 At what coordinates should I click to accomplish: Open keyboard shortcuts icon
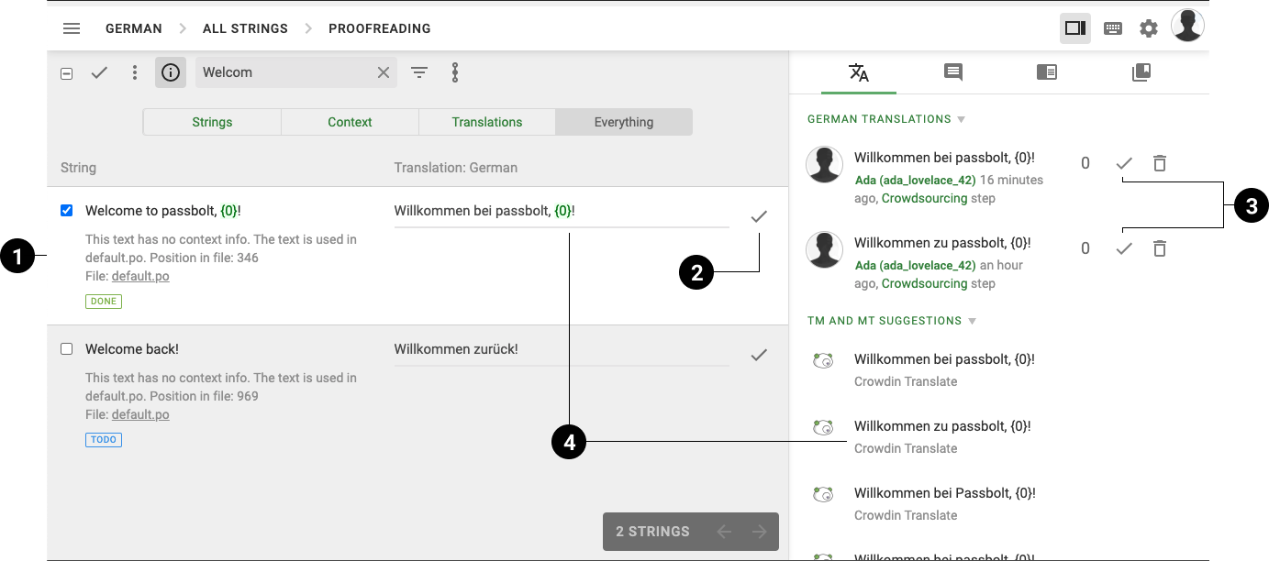point(1112,28)
